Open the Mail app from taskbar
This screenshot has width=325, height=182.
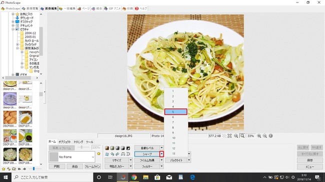point(169,177)
